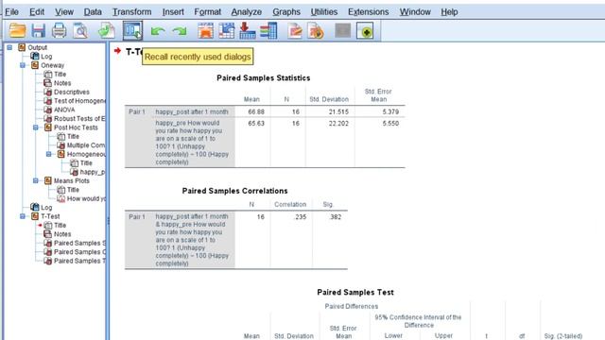Select Paired Samples Test outline item

(x=79, y=261)
